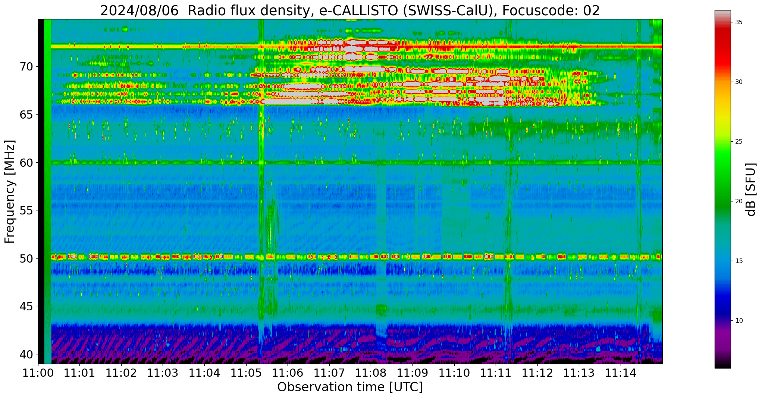Click the colorbar tick label 10
Viewport: 762px width, 398px height.
coord(739,321)
